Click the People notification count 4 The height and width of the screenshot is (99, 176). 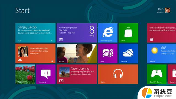click(x=52, y=61)
